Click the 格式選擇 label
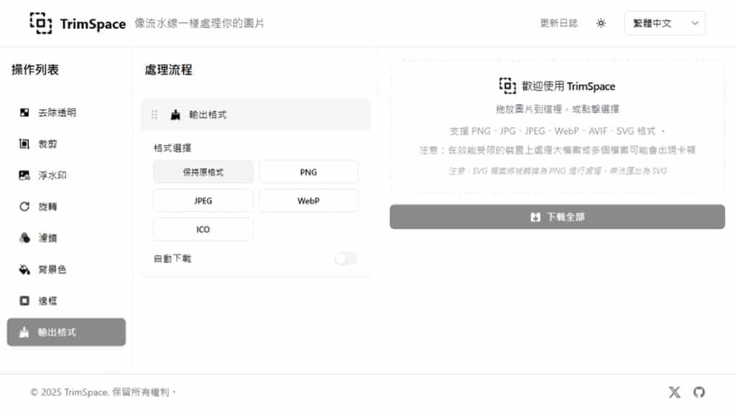 pos(172,148)
